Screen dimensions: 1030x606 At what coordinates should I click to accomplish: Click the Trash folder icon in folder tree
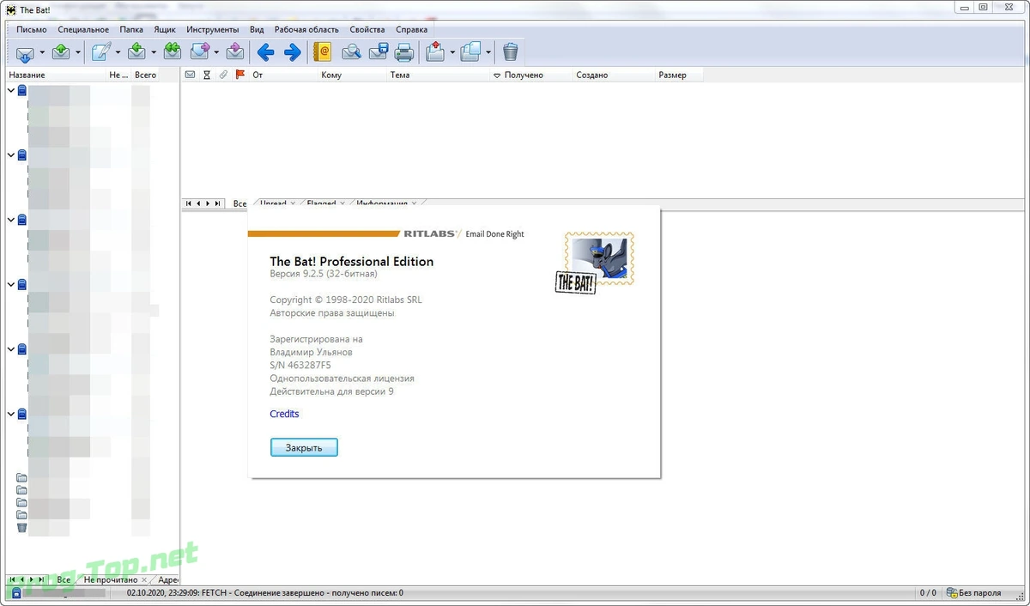[22, 527]
